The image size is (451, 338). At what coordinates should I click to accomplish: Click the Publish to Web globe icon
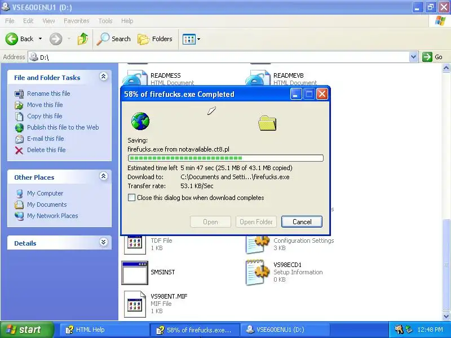coord(19,128)
